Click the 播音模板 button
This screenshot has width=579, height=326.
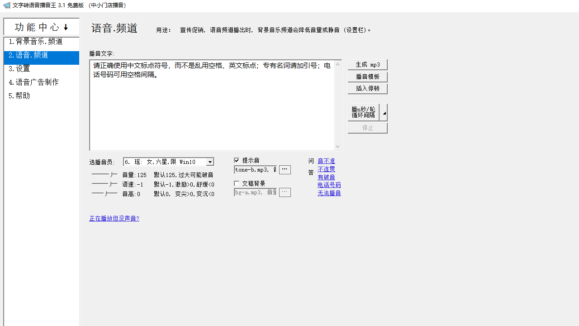point(367,77)
